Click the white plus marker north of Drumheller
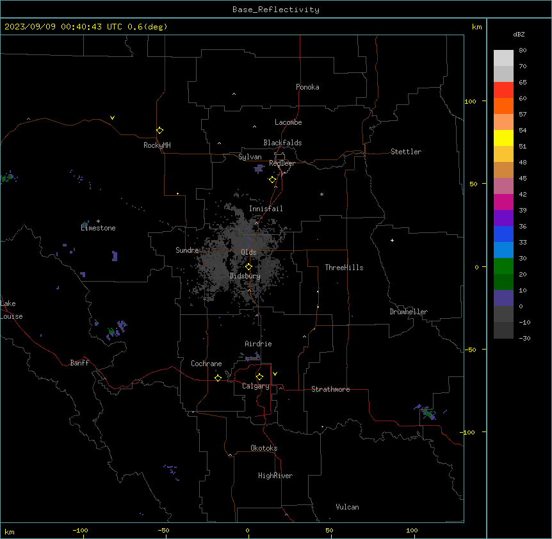 (392, 240)
